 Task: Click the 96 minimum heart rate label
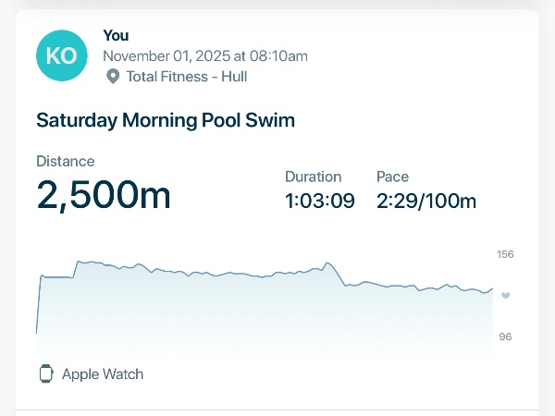coord(505,336)
